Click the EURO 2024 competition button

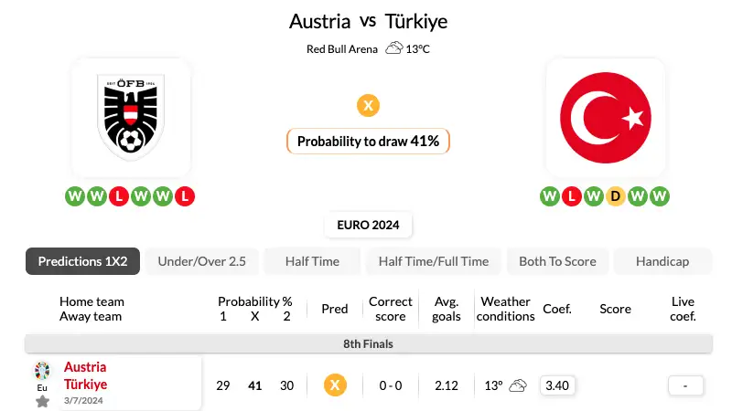368,225
